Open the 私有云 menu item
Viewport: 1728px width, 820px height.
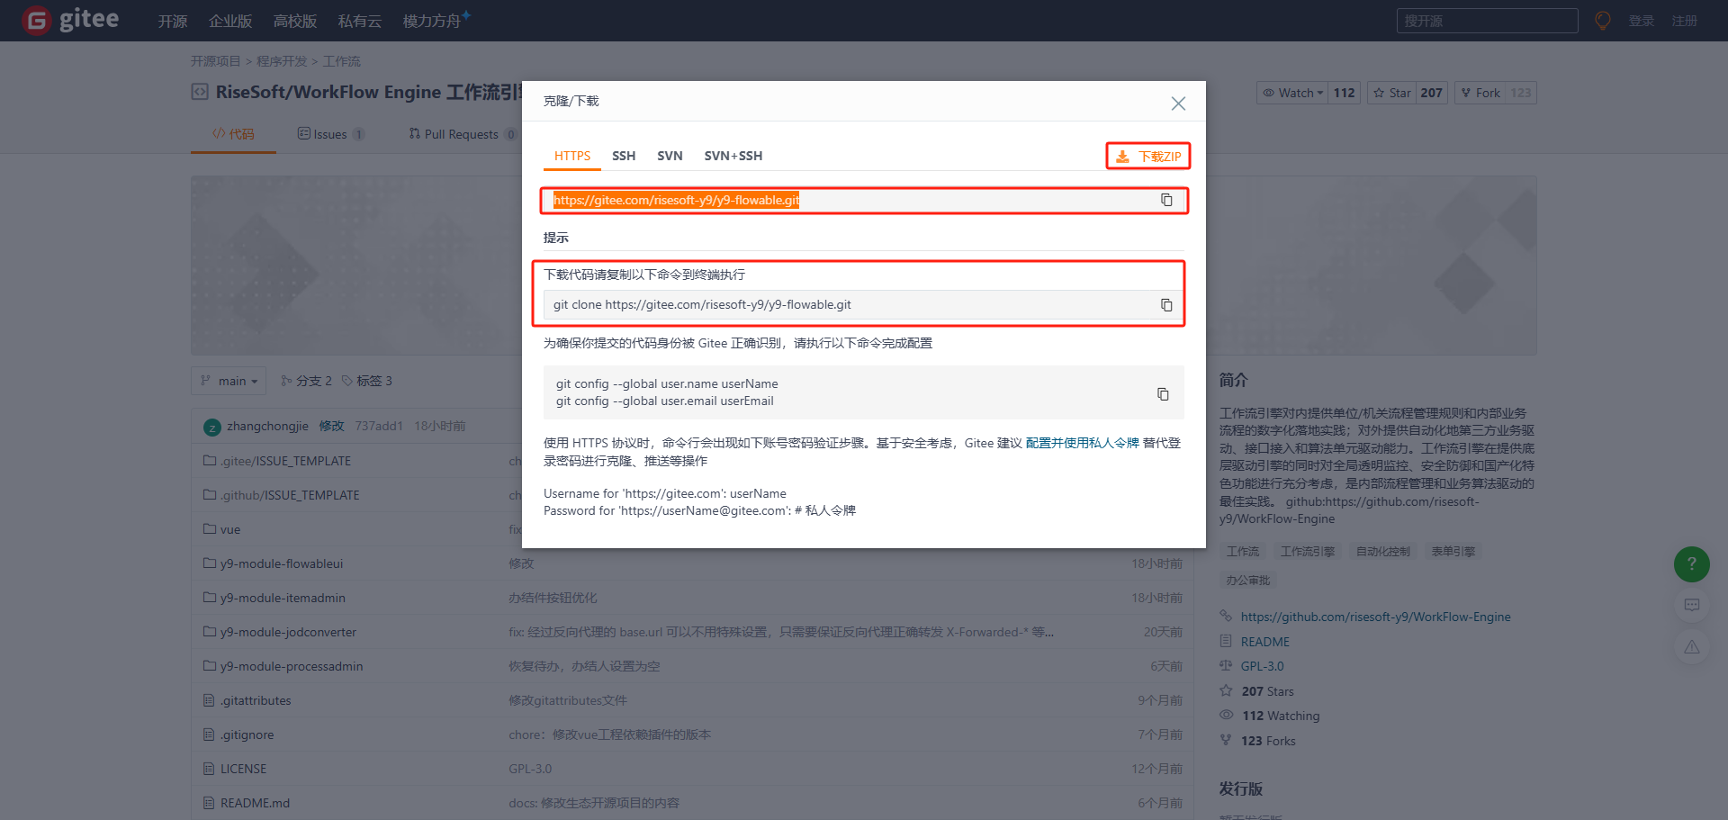coord(360,21)
